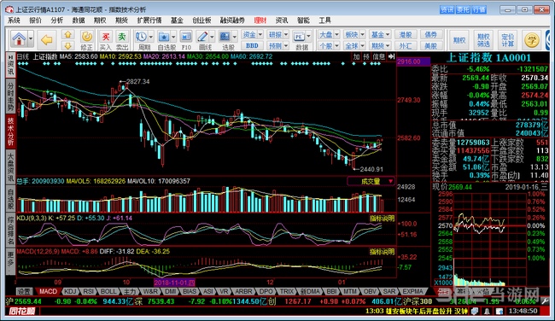Viewport: 555px width, 321px height.
Task: Expand the 成交量 indicator dropdown
Action: click(390, 181)
